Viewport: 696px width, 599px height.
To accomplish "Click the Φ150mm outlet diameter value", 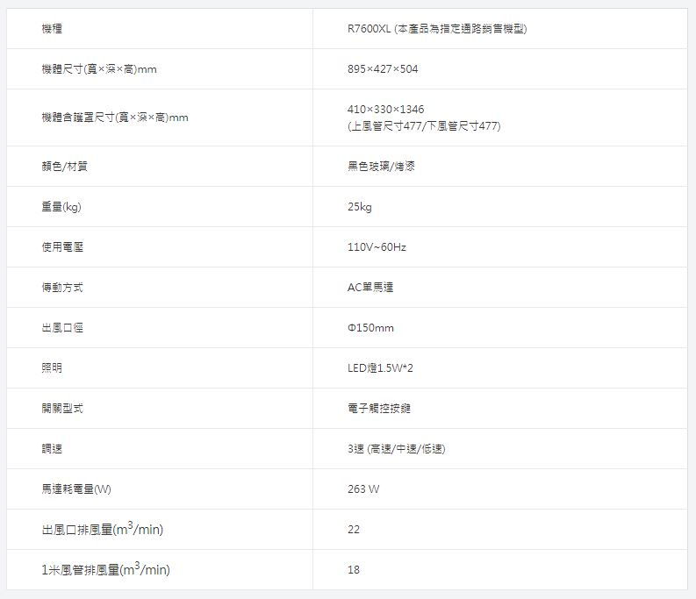I will pyautogui.click(x=371, y=328).
